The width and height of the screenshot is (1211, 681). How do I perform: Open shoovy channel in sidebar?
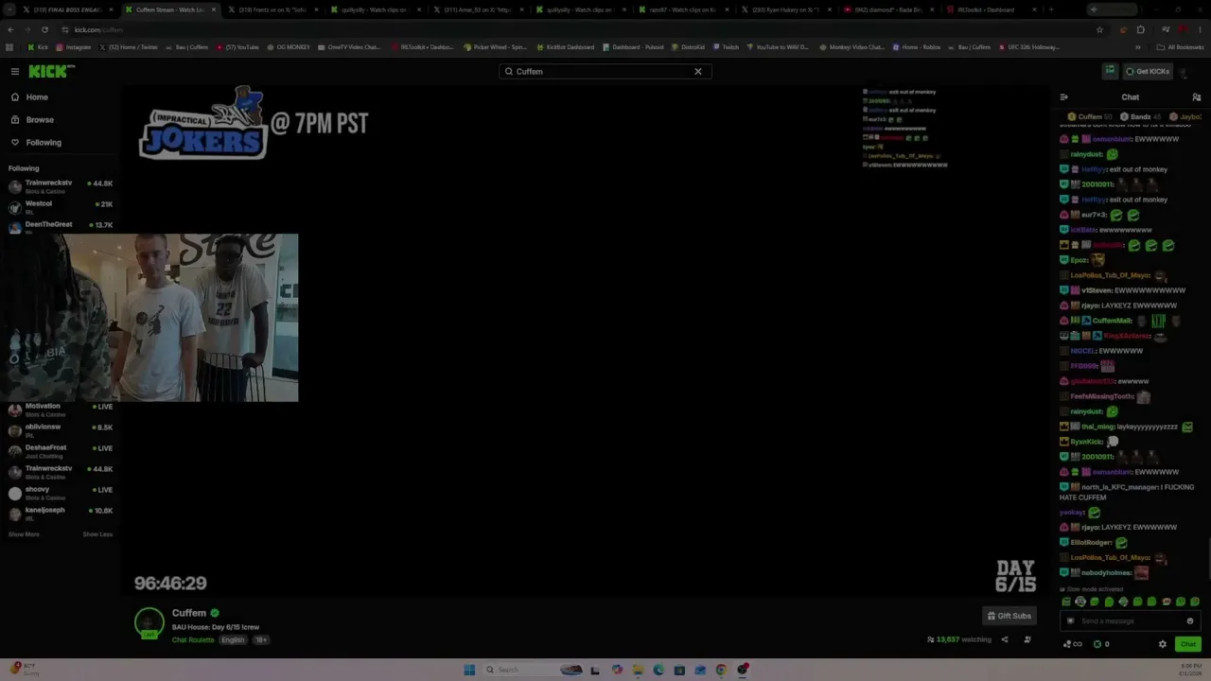click(x=61, y=493)
